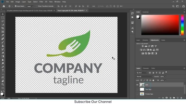Click the 'ddd' layer thumbnail
Viewport: 186px width, 104px height.
click(142, 85)
